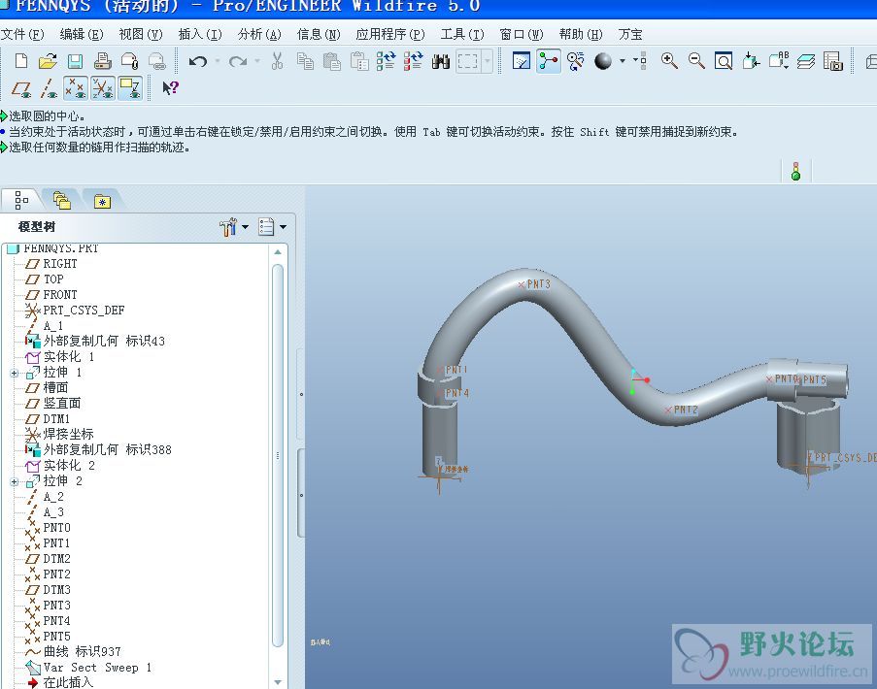The height and width of the screenshot is (689, 877).
Task: Save the model with the floppy disk icon
Action: tap(75, 61)
